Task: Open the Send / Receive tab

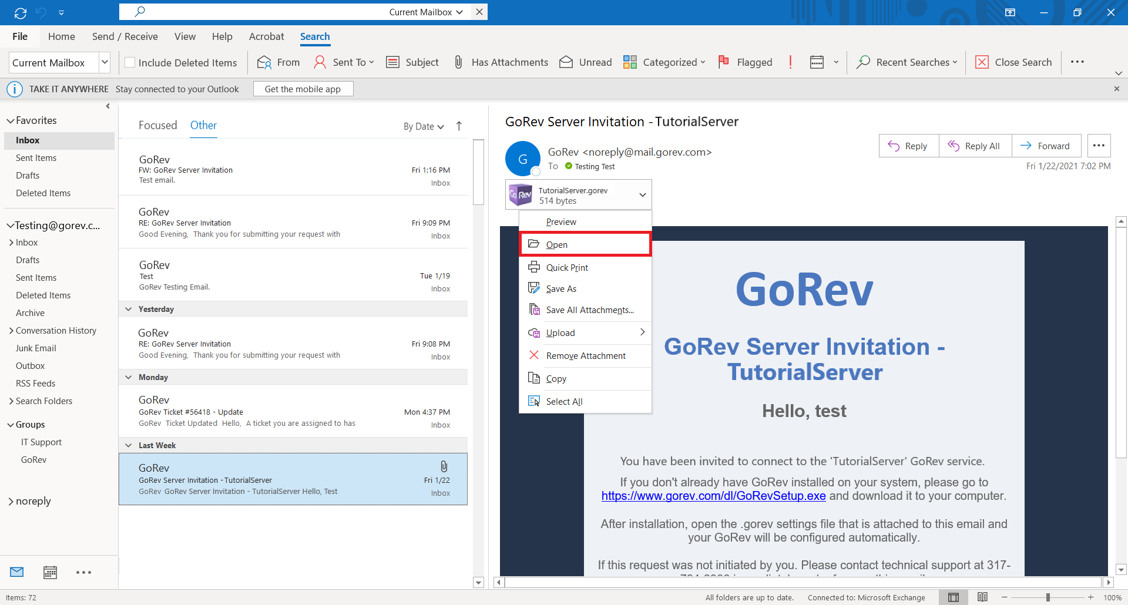Action: (125, 36)
